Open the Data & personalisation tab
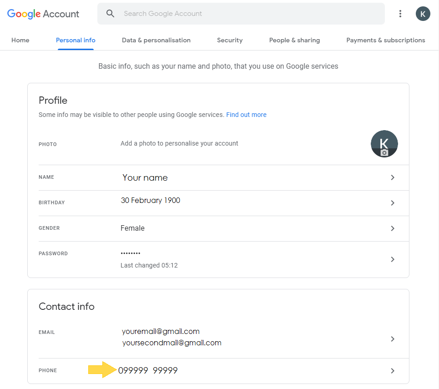The height and width of the screenshot is (389, 439). 156,40
